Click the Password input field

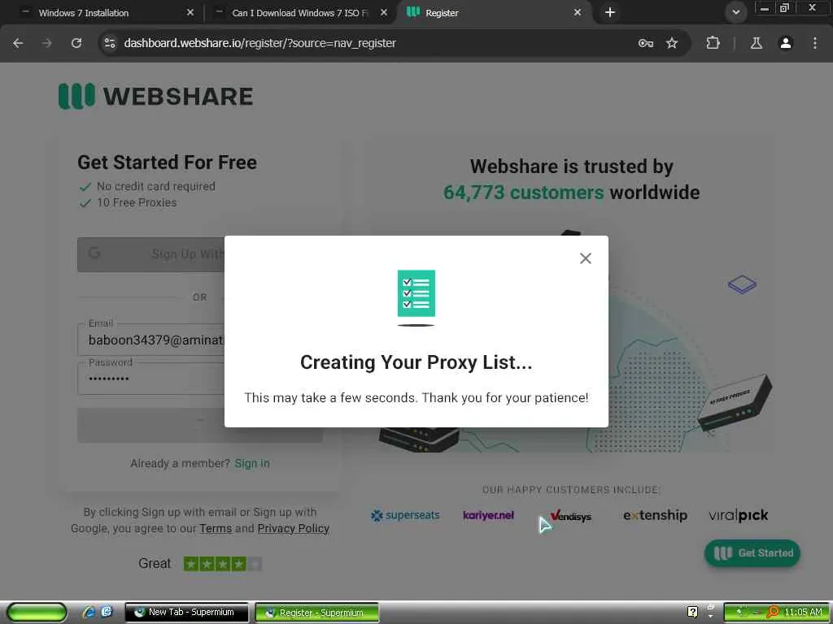[150, 379]
